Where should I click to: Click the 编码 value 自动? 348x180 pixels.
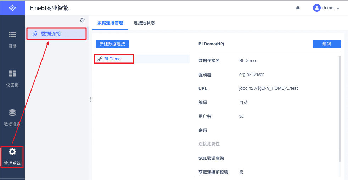[x=243, y=103]
